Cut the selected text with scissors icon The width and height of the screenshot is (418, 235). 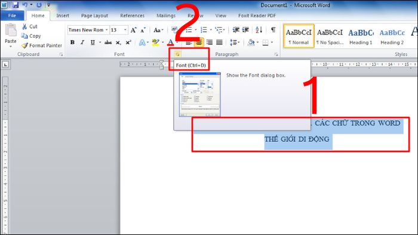pos(24,26)
